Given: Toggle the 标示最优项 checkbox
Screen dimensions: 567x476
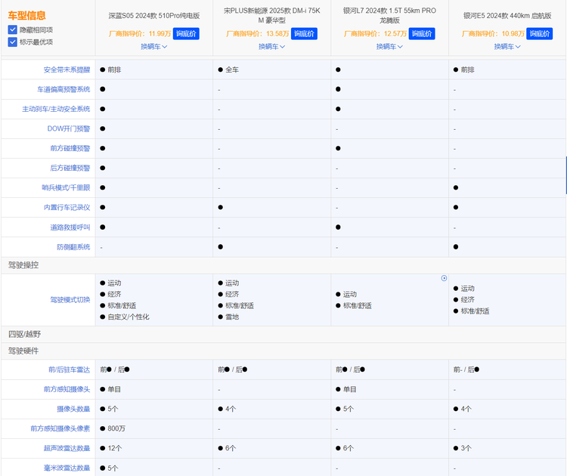Looking at the screenshot, I should pos(13,42).
